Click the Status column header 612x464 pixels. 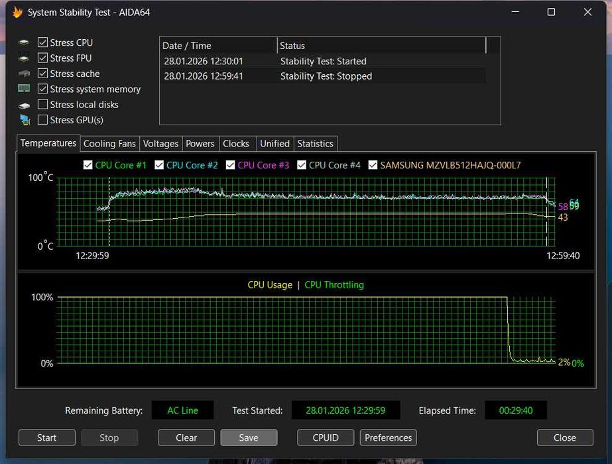click(381, 46)
